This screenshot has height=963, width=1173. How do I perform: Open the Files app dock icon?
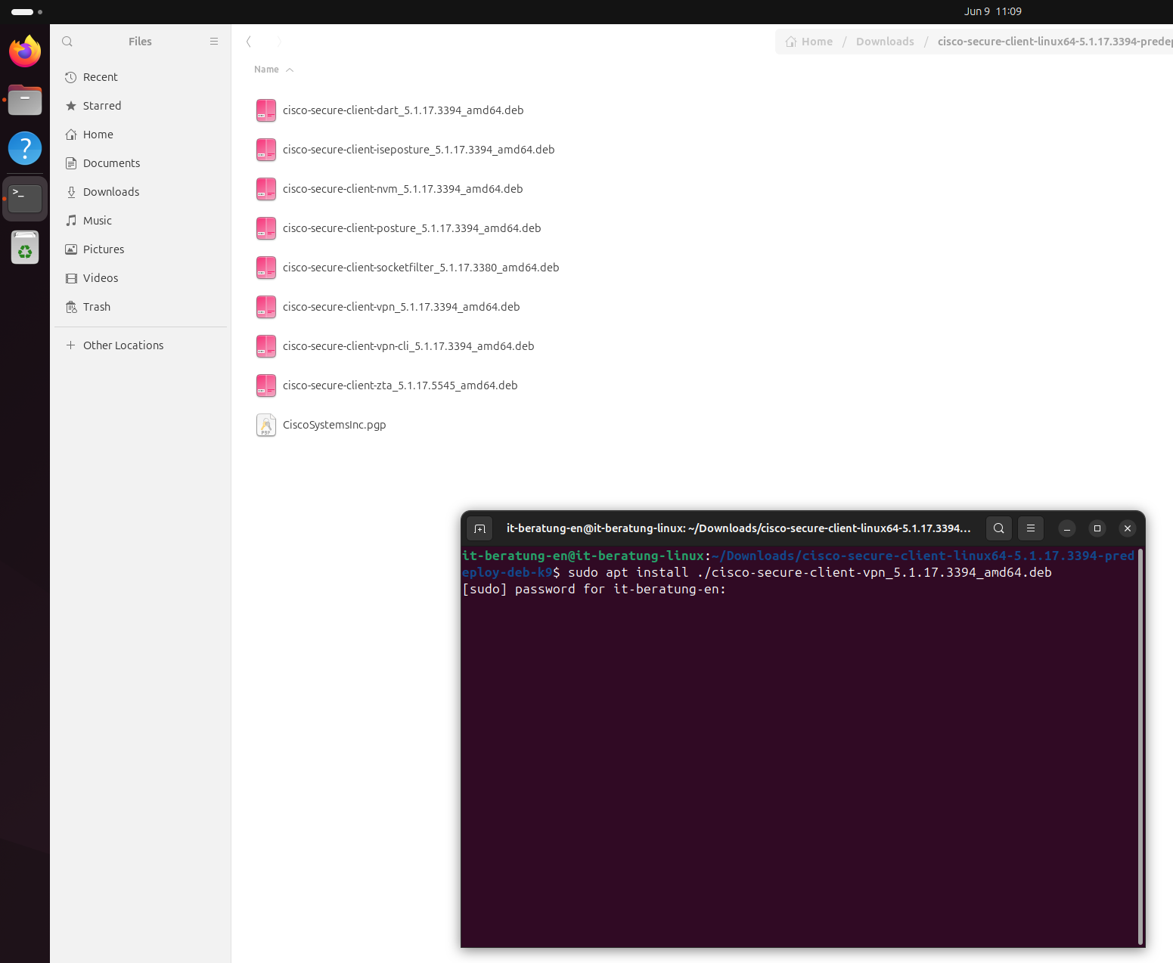[x=25, y=100]
